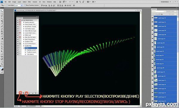Select the Move tool in the toolbox
The image size is (179, 108).
coord(2,11)
